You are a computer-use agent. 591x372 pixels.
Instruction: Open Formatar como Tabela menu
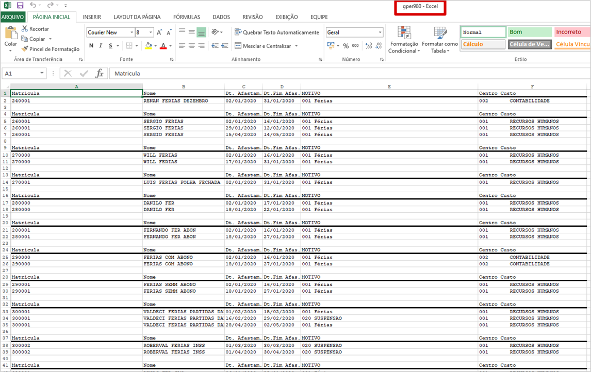440,40
